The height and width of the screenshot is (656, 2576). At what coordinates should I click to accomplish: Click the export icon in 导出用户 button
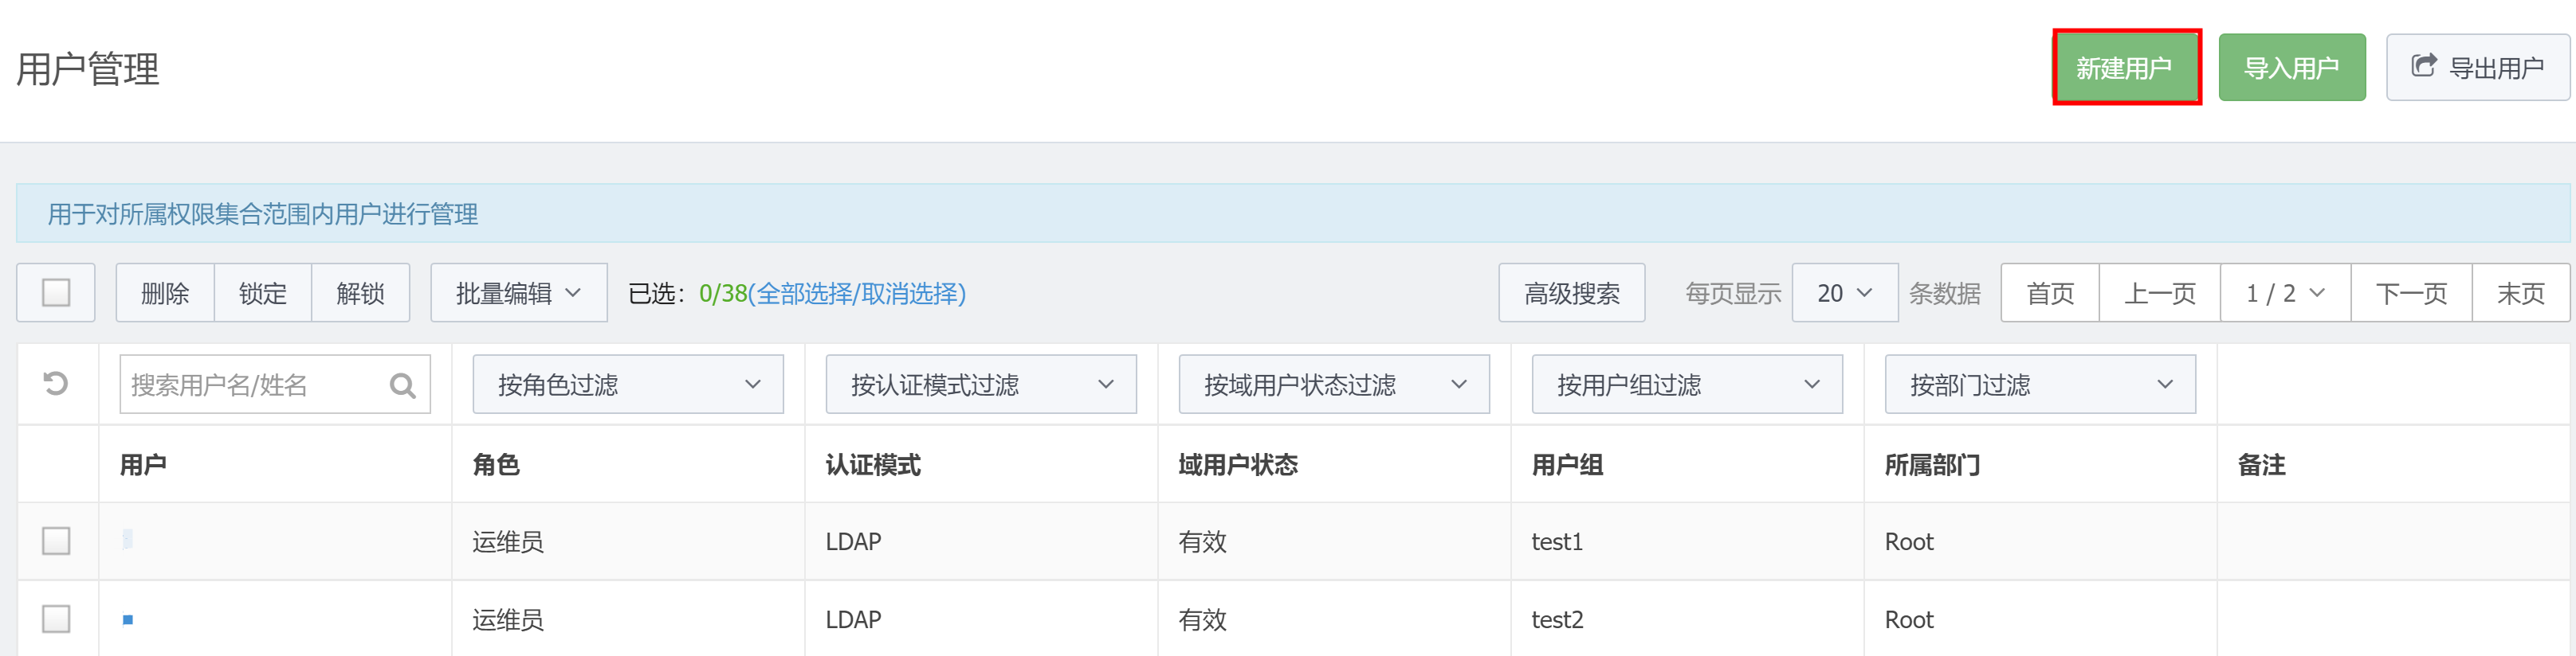pyautogui.click(x=2423, y=66)
